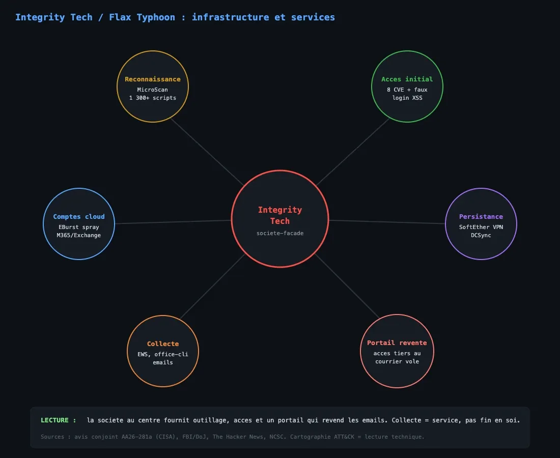Click the 'MicroScan' text
The width and height of the screenshot is (560, 458).
(153, 90)
